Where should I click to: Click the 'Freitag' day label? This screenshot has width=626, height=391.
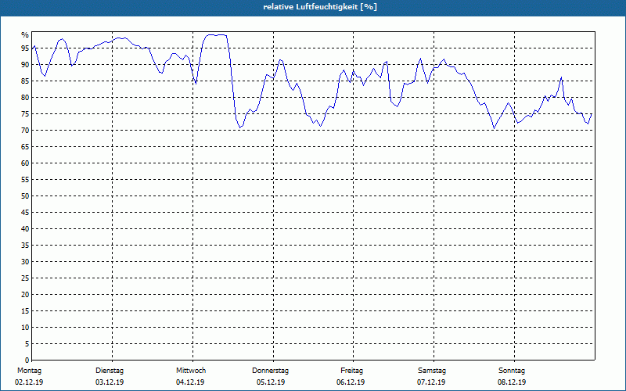[x=351, y=371]
